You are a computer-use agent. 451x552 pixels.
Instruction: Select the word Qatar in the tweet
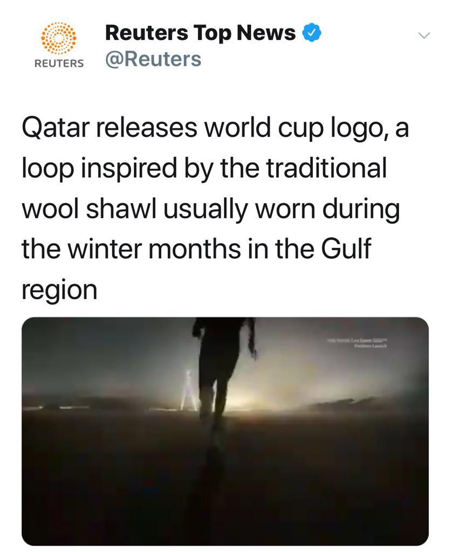[x=54, y=128]
